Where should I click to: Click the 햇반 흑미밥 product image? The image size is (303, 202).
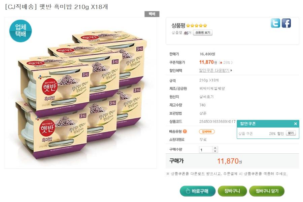click(x=81, y=94)
